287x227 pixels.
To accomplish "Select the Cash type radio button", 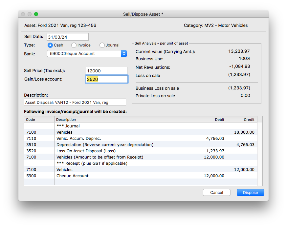I will pos(50,45).
